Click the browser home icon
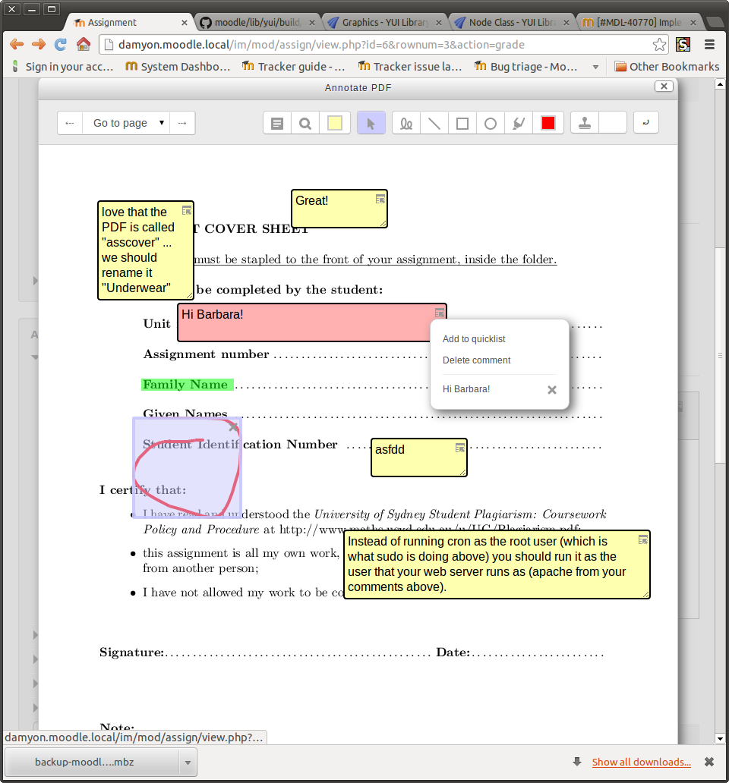 [84, 45]
